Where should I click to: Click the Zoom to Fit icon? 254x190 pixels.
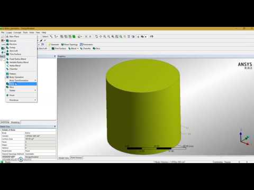coord(113,36)
